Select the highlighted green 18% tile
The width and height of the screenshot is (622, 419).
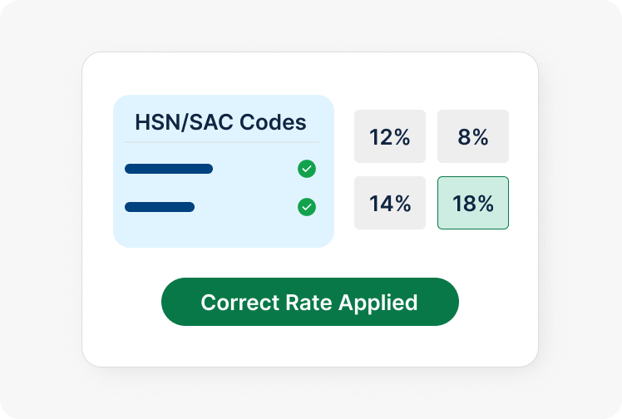click(x=473, y=203)
